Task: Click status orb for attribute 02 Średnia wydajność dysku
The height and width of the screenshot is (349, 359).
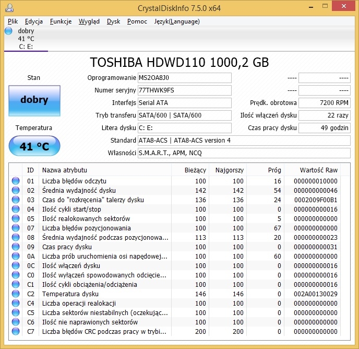Action: coord(16,190)
